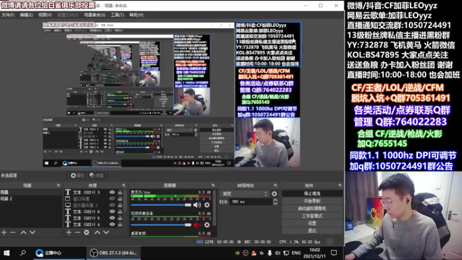Open the 文件(F) menu
Screen dimensions: 462x260
point(8,15)
